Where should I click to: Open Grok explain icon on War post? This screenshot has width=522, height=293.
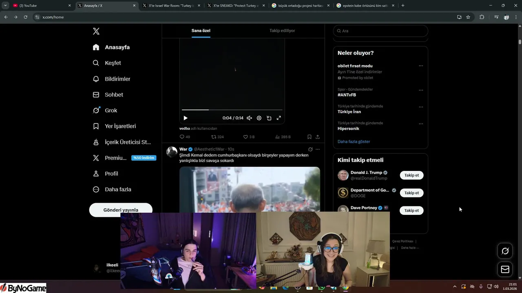pos(310,149)
